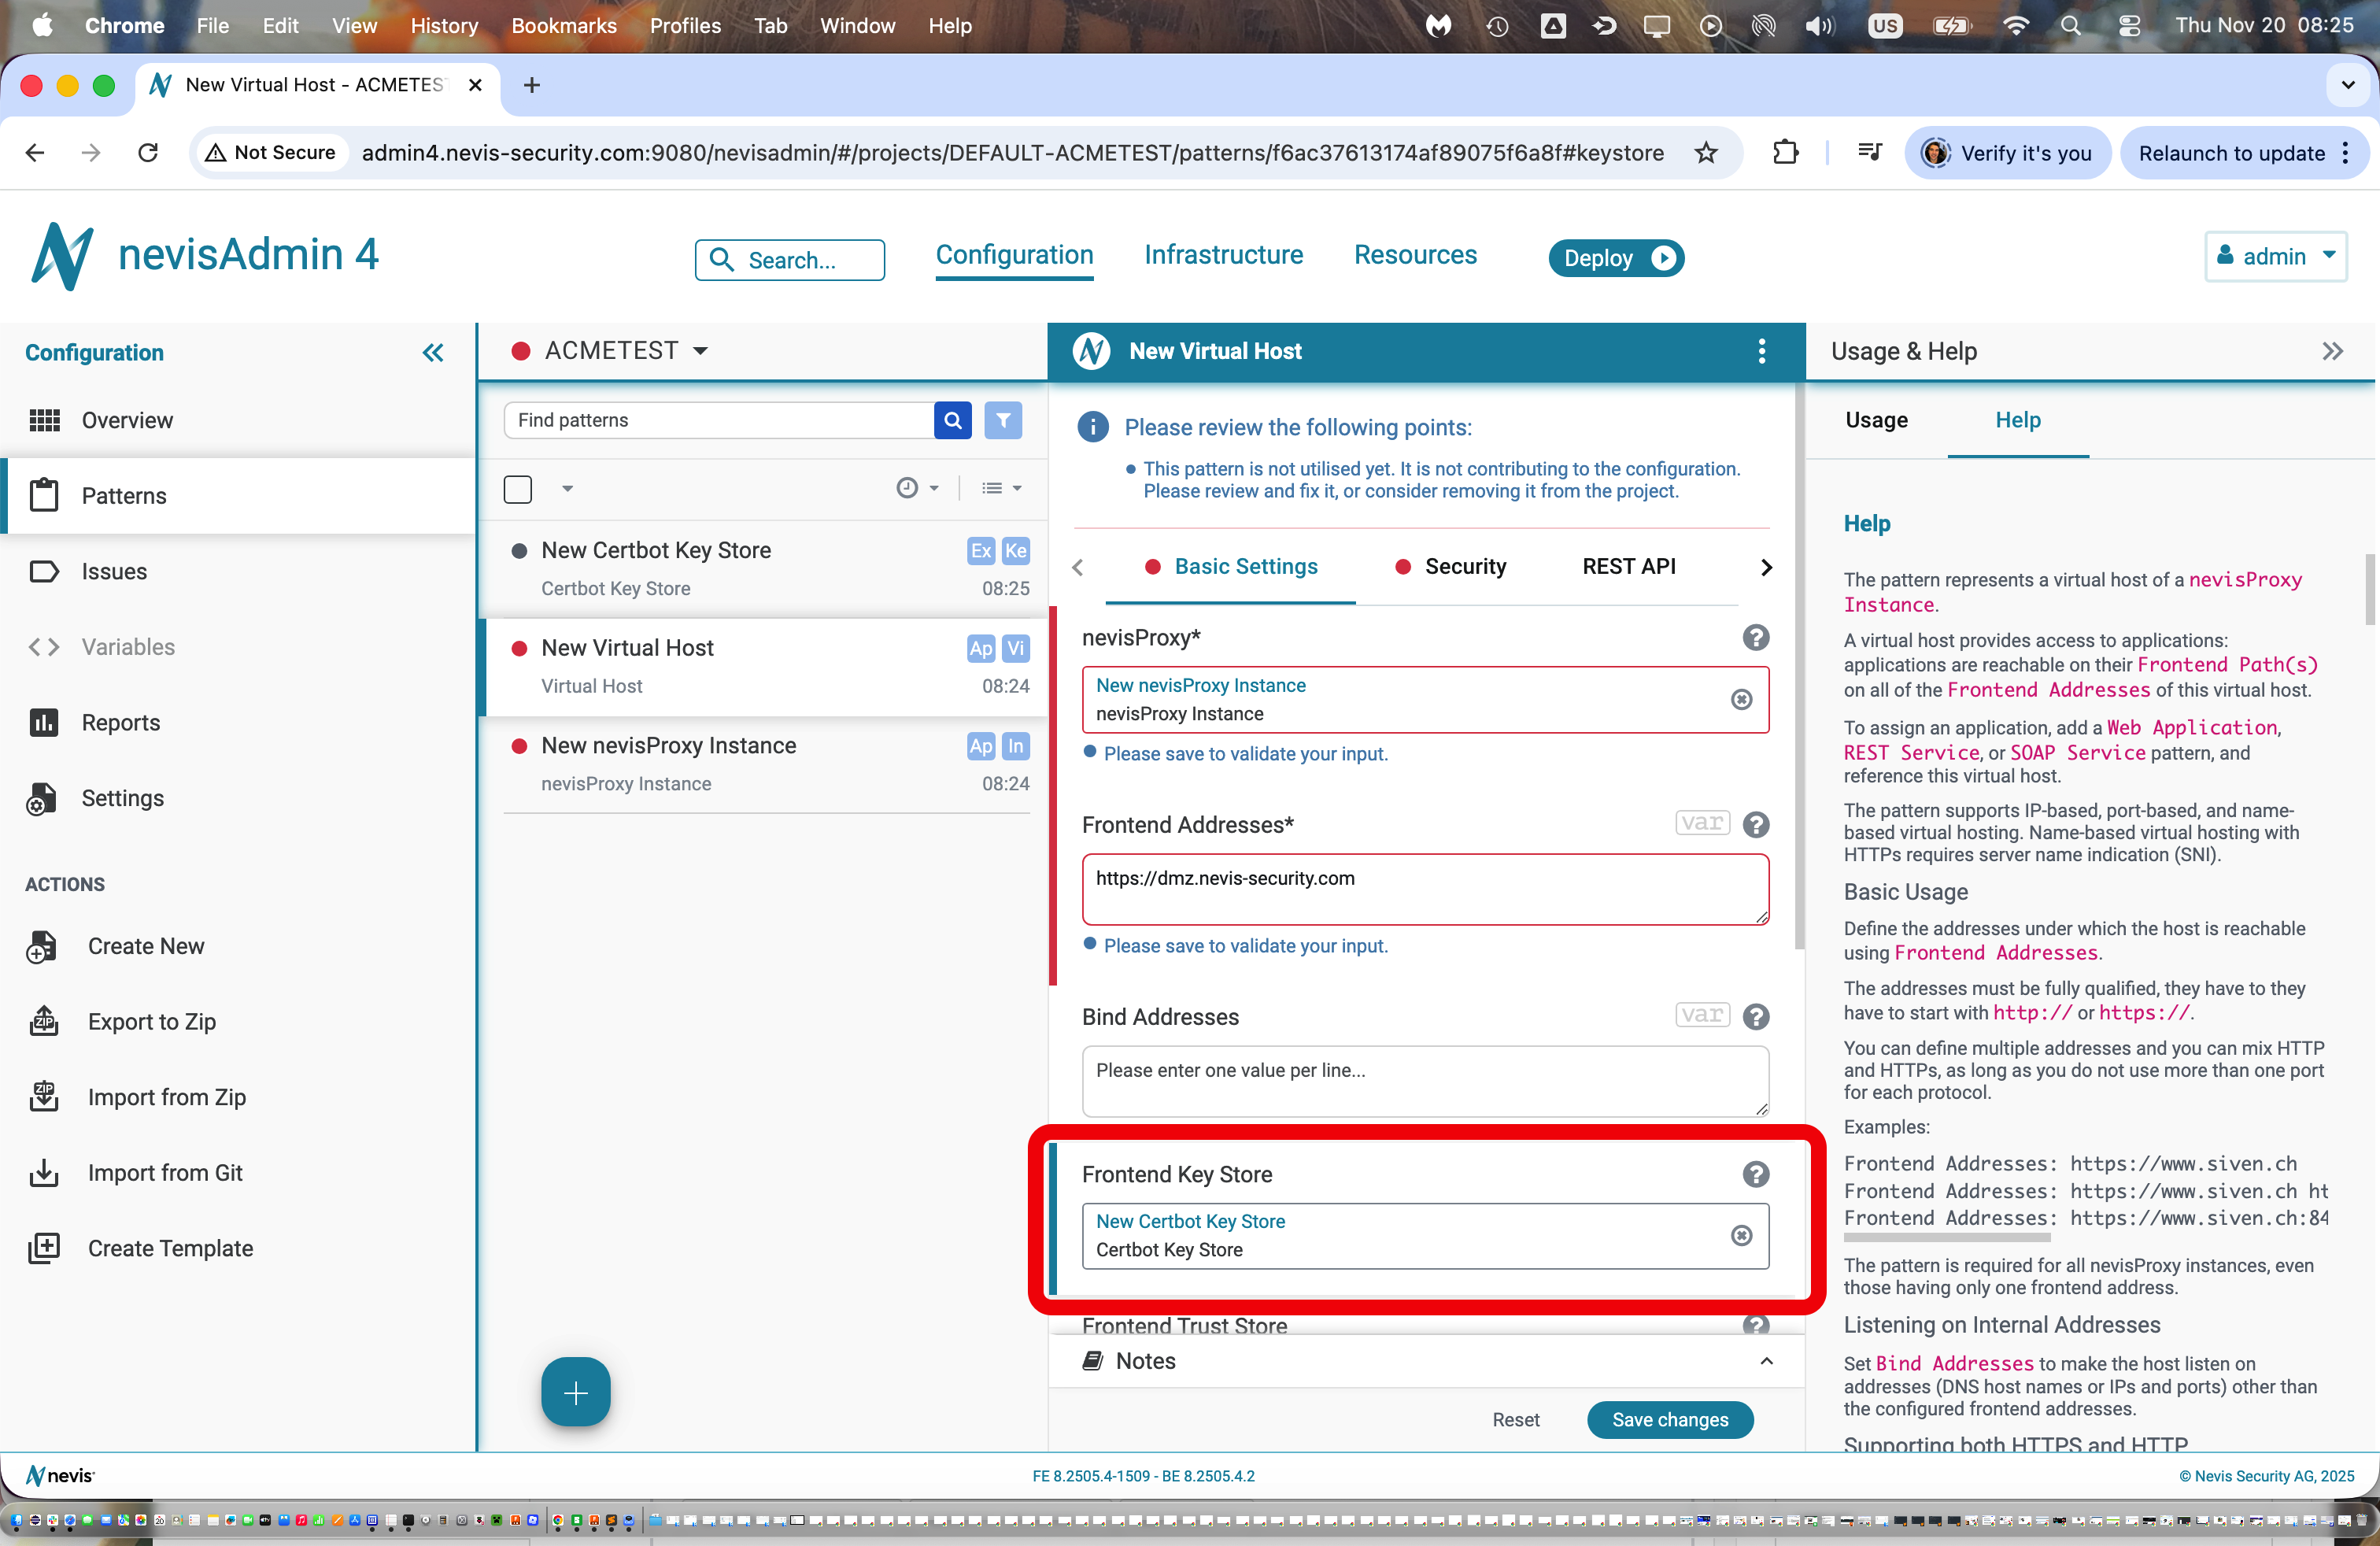Open the New Certbot Key Store link
The height and width of the screenshot is (1546, 2380).
(1190, 1220)
